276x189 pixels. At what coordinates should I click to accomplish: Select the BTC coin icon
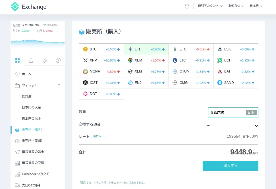[85, 49]
